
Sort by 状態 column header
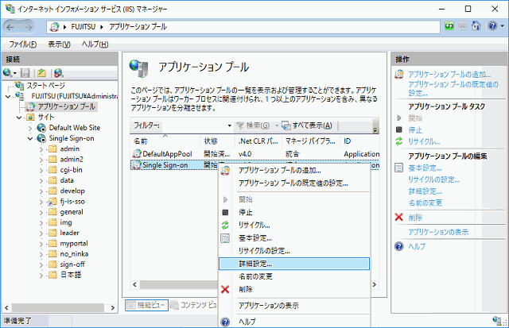click(217, 141)
